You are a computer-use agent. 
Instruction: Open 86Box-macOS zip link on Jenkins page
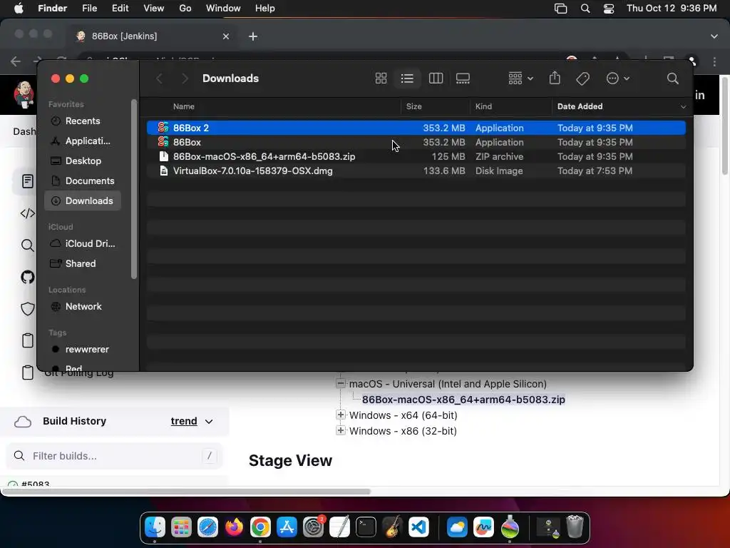tap(463, 400)
